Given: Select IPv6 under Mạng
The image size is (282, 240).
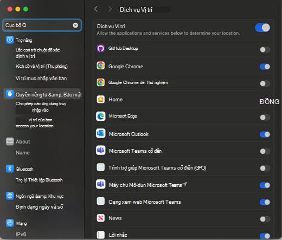Looking at the screenshot, I should pyautogui.click(x=21, y=234).
